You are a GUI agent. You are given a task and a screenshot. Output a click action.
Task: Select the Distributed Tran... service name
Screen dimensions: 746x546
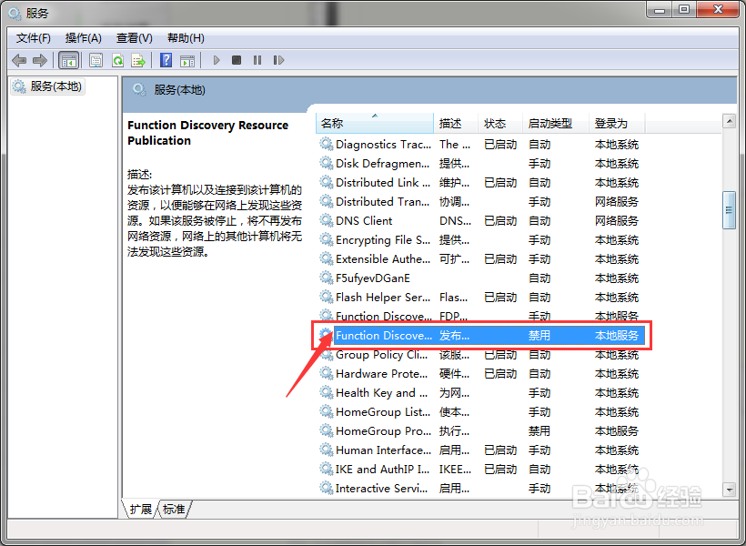[x=383, y=201]
